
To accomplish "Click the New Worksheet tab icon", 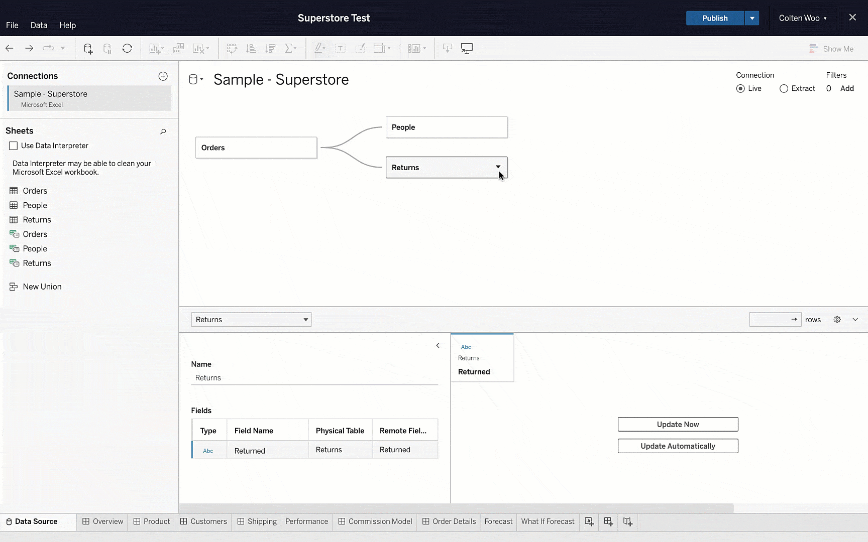I will 589,522.
